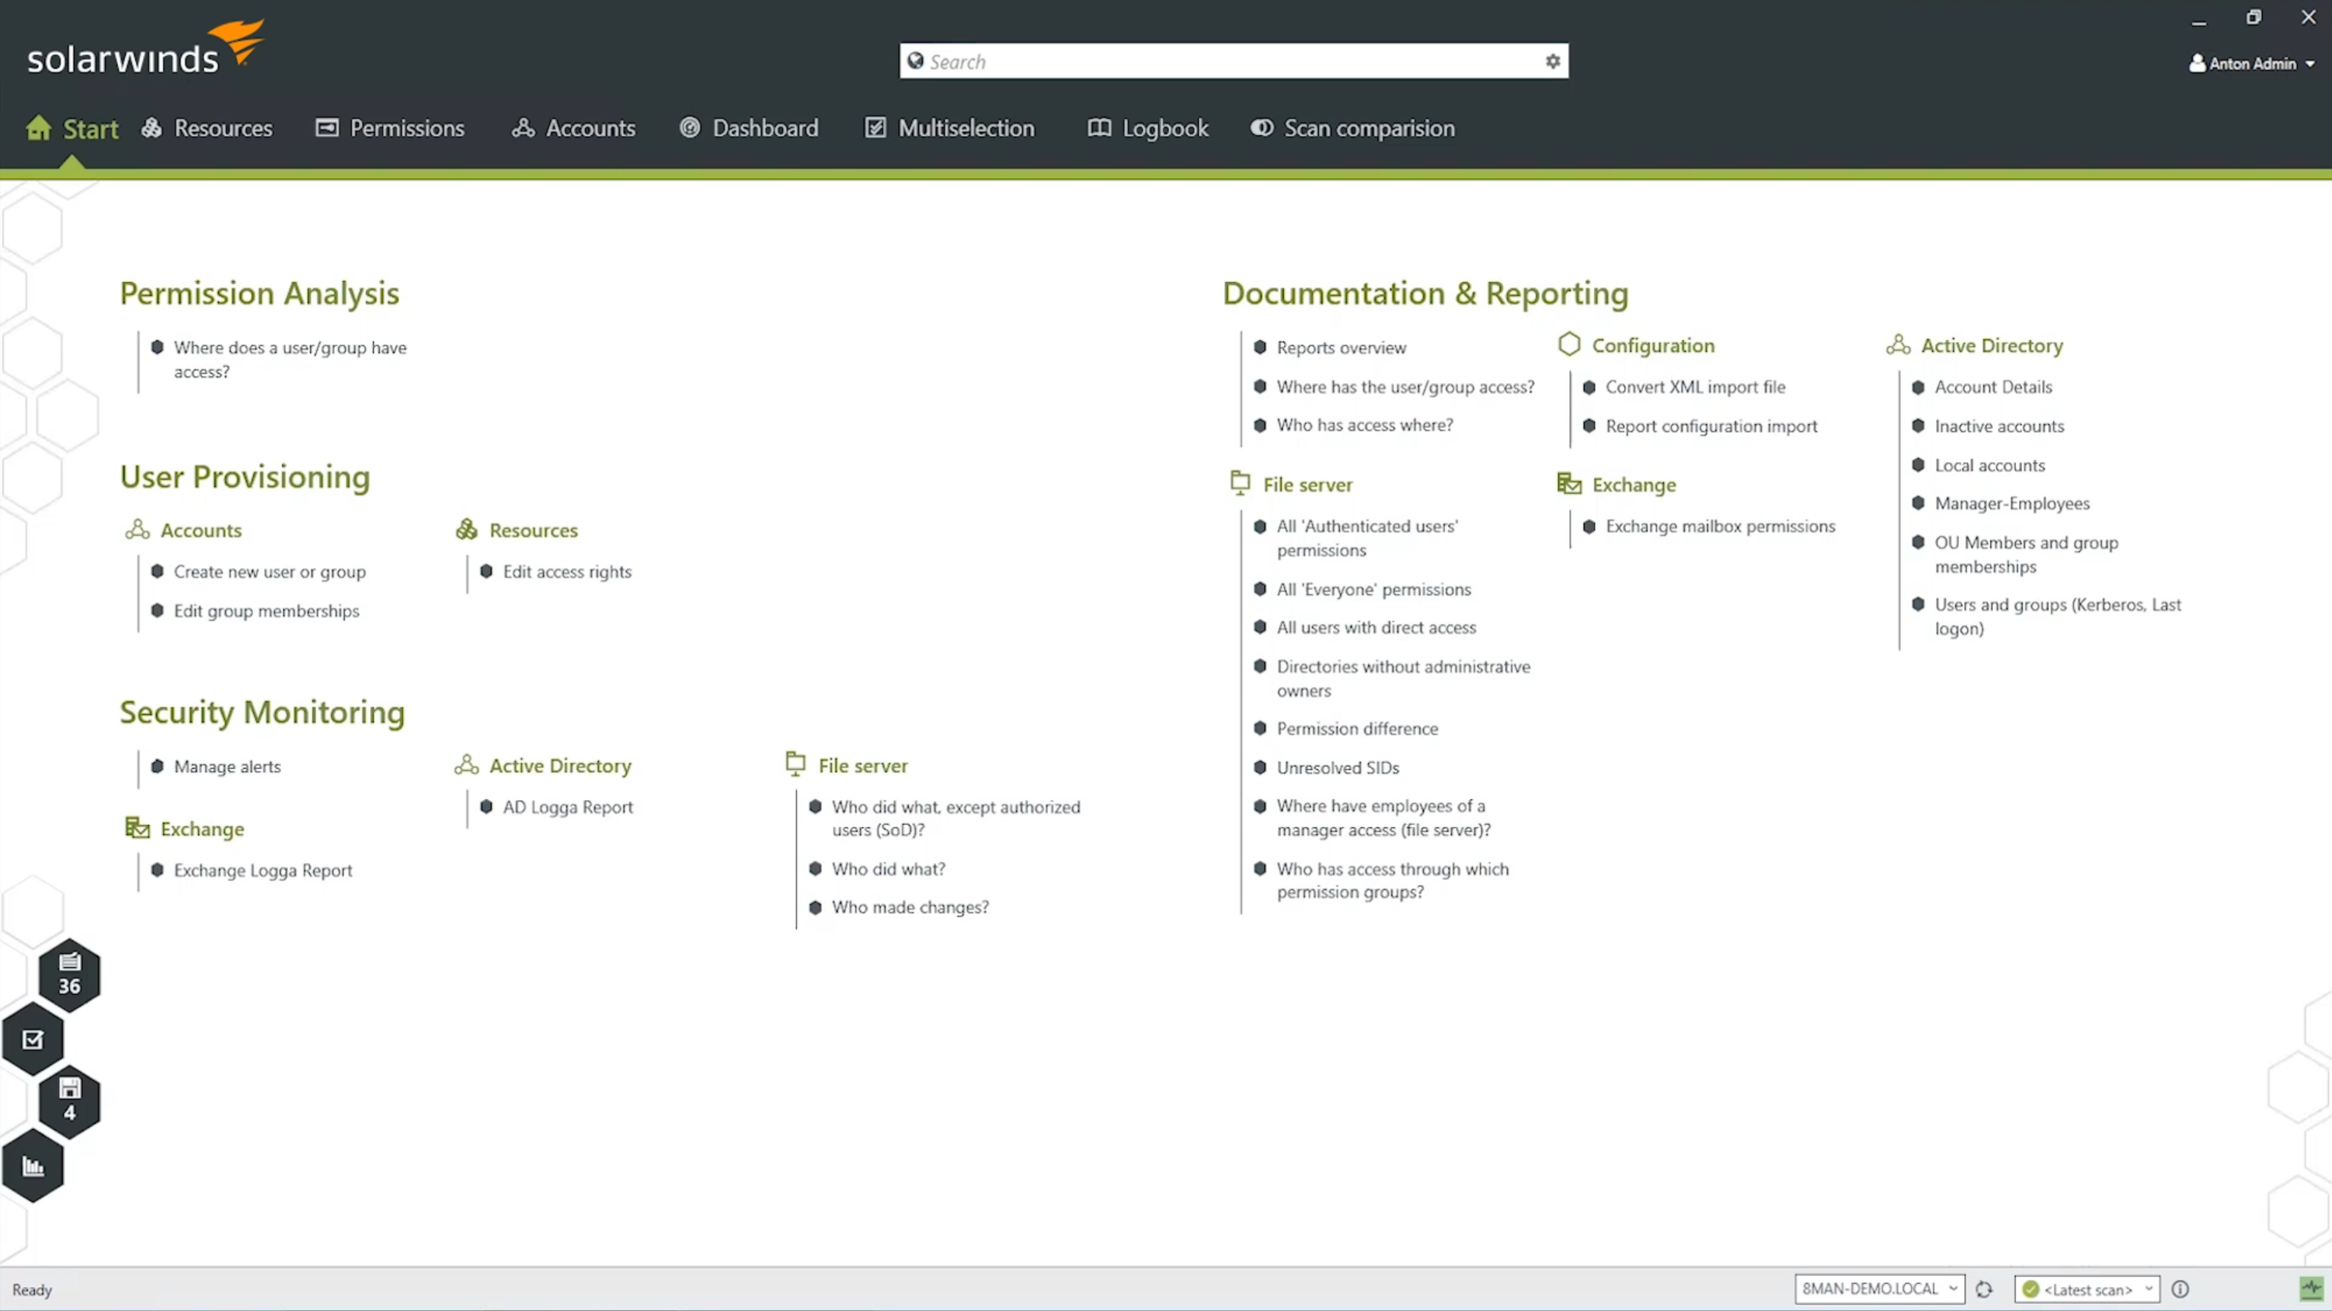The width and height of the screenshot is (2332, 1311).
Task: Open the Anton Admin user dropdown
Action: click(2252, 64)
